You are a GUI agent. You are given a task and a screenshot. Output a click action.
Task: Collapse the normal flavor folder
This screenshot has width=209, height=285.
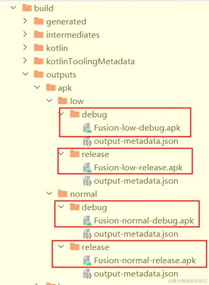tap(49, 193)
